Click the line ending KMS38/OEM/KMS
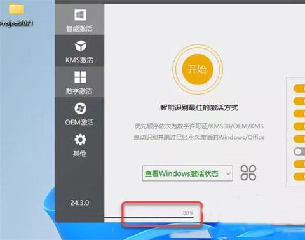 tap(199, 126)
